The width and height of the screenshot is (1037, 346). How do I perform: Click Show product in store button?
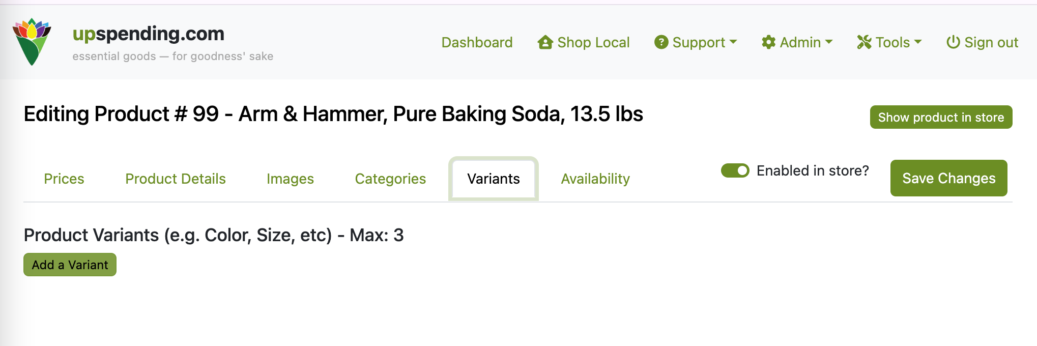coord(941,117)
